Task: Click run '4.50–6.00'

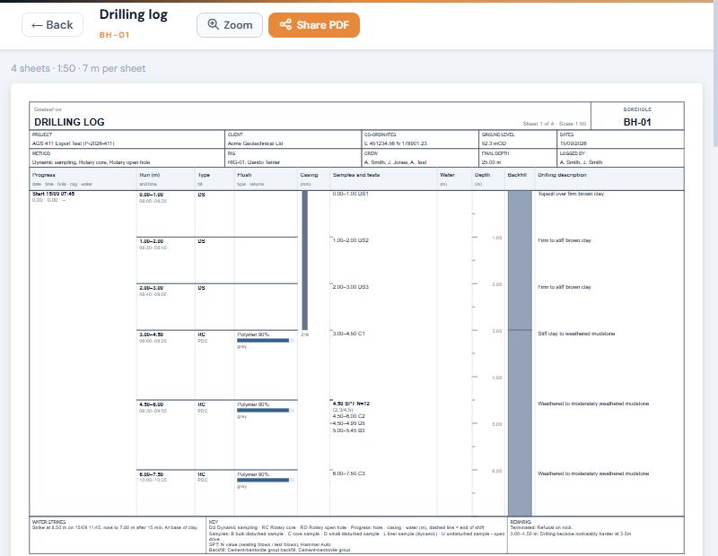Action: tap(151, 404)
